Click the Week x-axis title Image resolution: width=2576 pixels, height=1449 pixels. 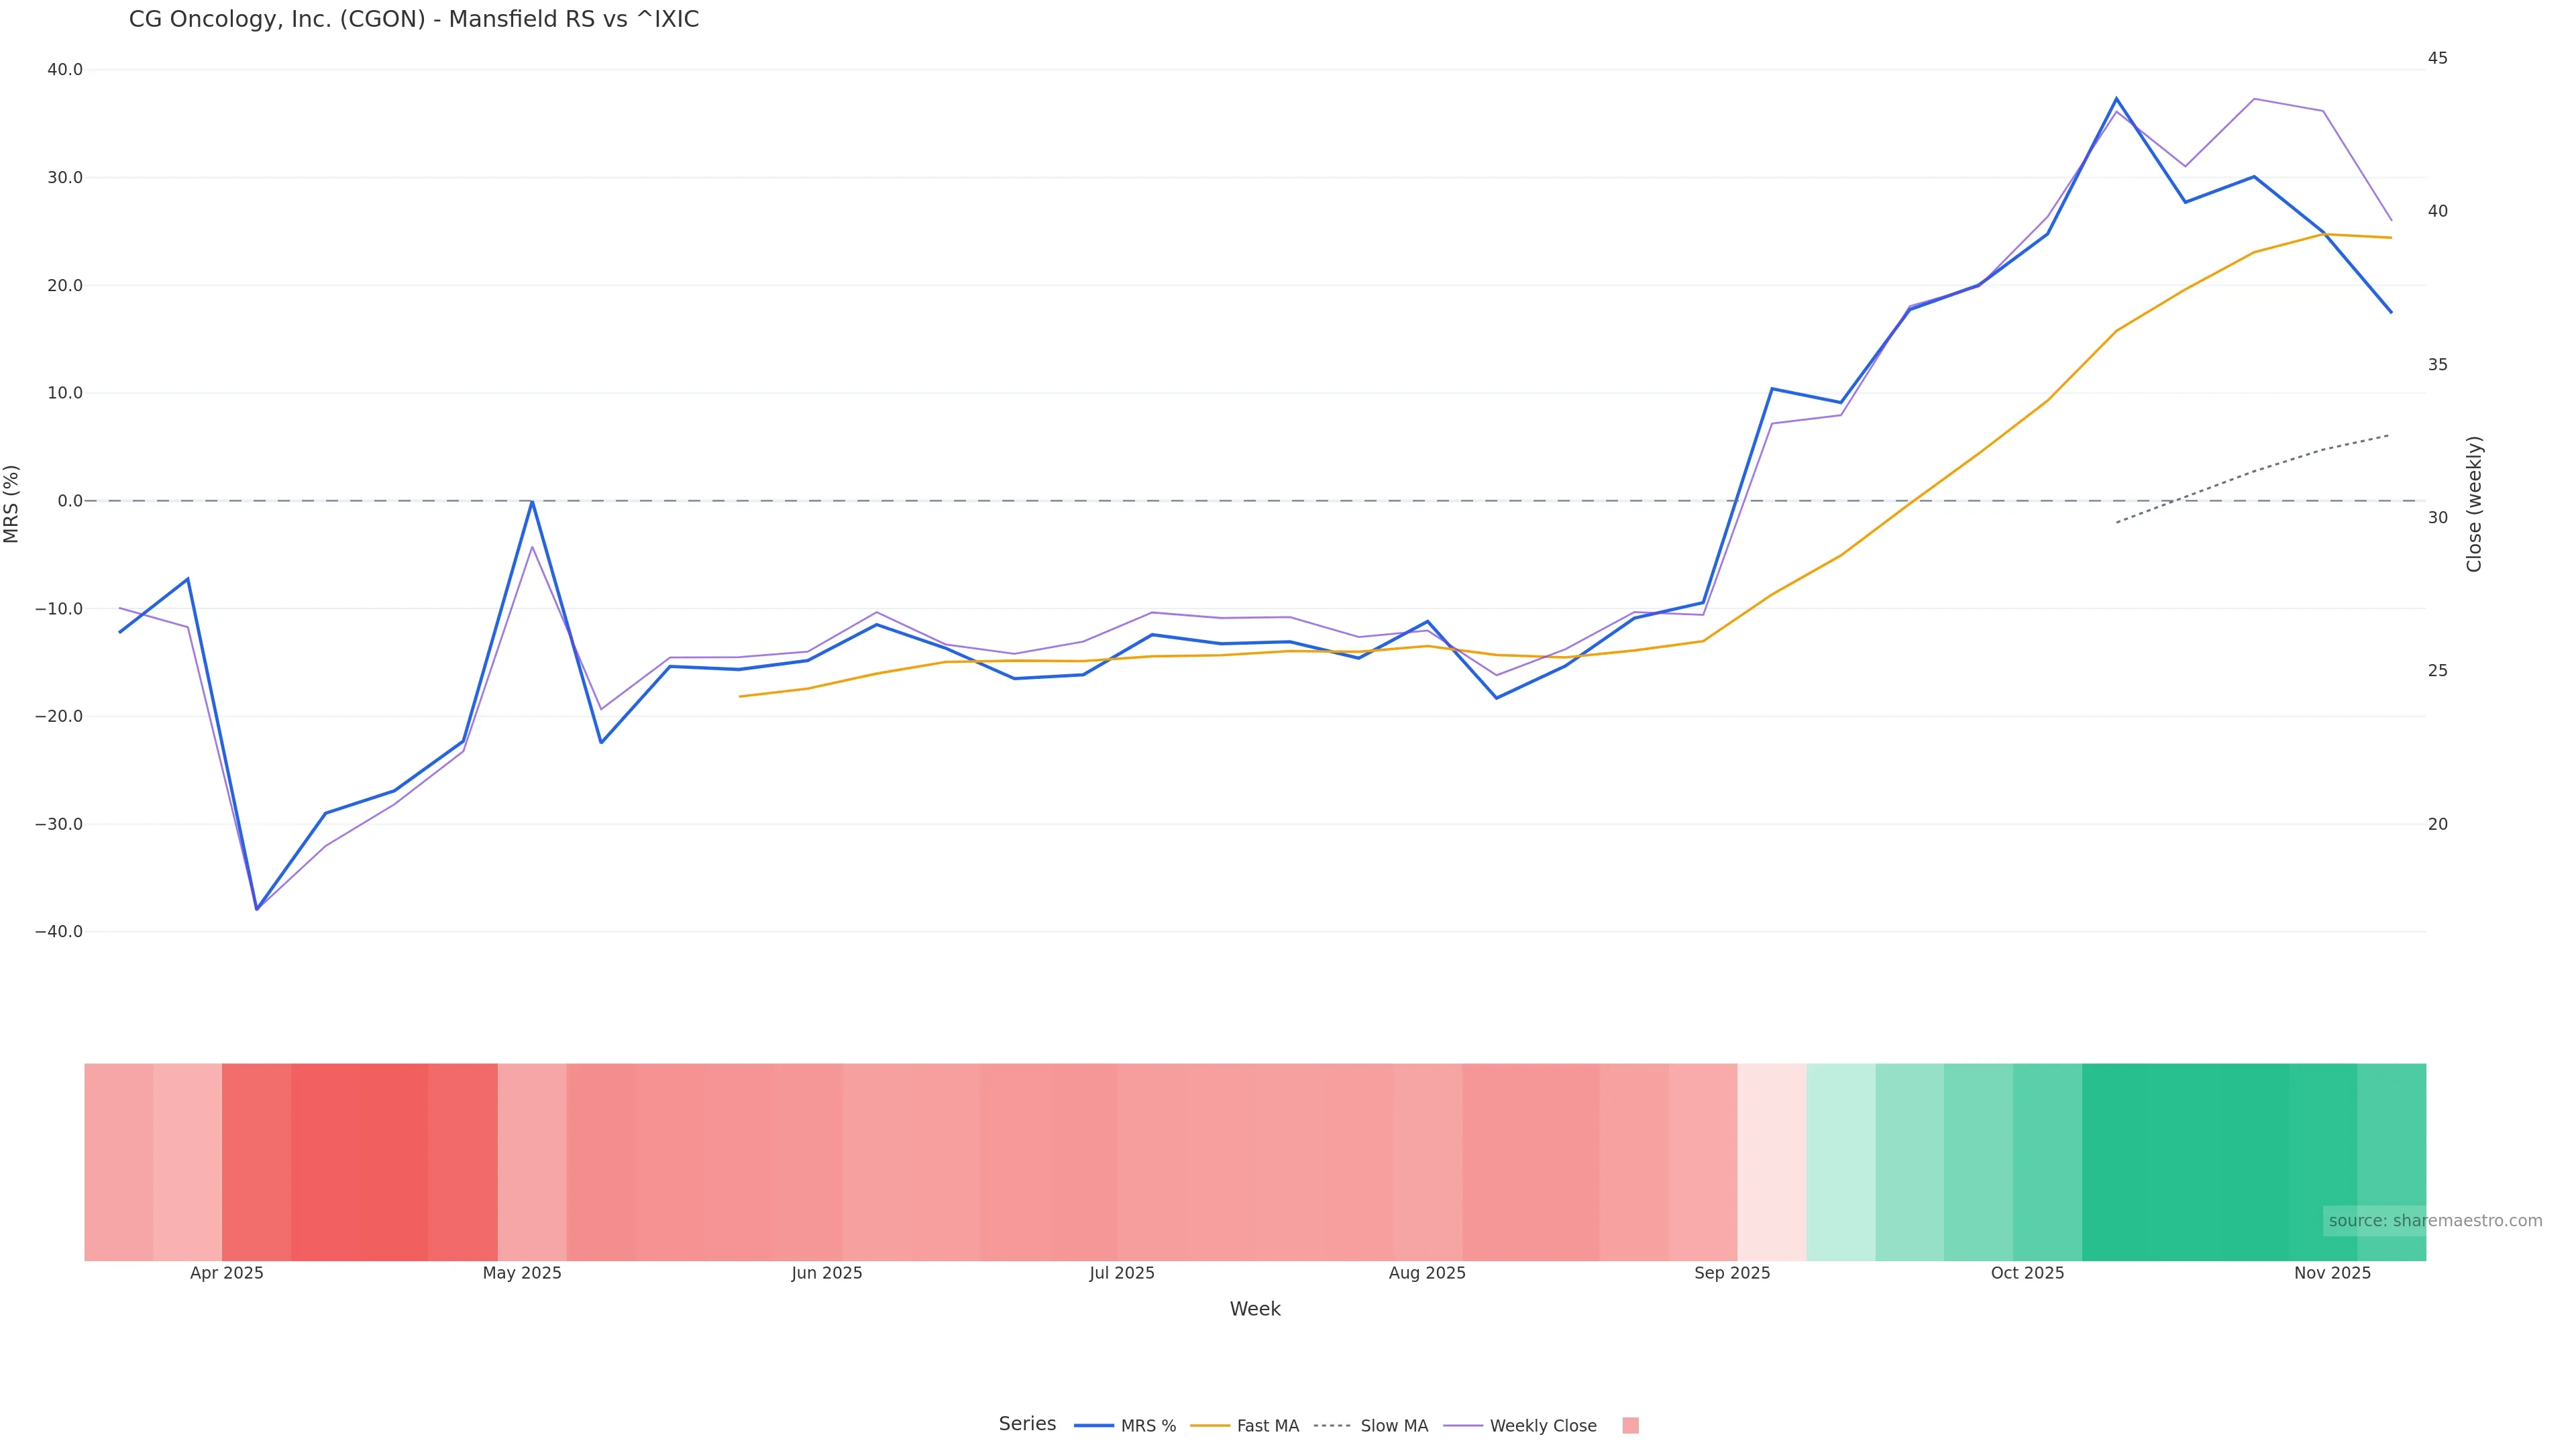1255,1309
